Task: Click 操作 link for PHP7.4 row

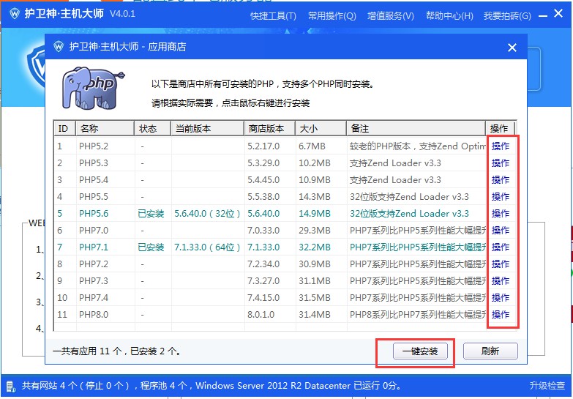Action: pyautogui.click(x=501, y=298)
